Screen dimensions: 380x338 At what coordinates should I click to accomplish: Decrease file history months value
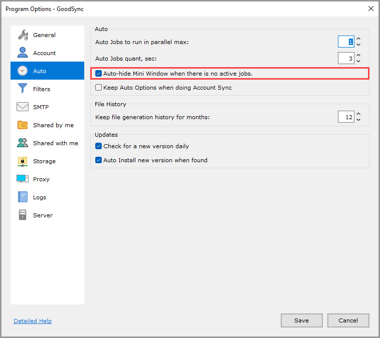[x=358, y=120]
